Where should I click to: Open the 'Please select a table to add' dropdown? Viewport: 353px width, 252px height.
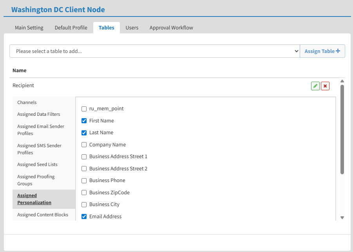pyautogui.click(x=155, y=51)
